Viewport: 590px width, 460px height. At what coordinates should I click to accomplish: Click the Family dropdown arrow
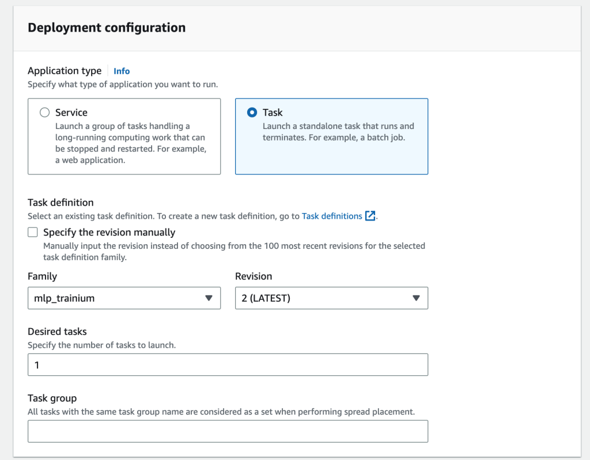point(209,298)
